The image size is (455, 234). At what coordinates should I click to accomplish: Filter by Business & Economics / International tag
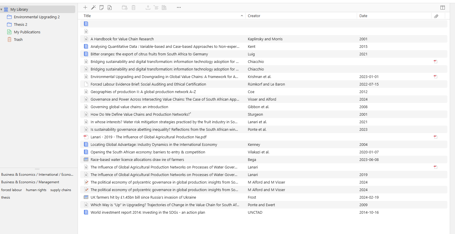(37, 175)
